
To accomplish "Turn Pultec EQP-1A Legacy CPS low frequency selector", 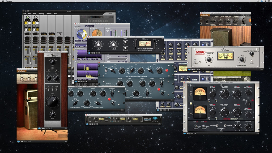I will click(75, 103).
